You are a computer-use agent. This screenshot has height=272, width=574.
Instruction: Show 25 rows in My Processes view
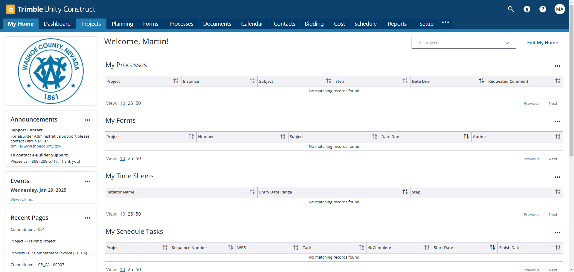130,103
